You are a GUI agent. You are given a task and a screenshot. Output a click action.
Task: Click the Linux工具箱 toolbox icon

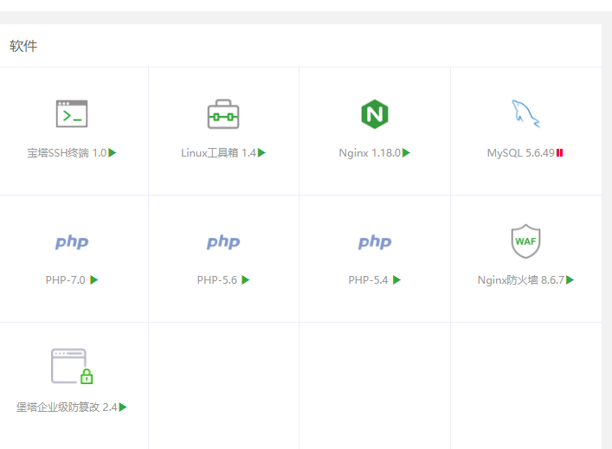(x=223, y=113)
